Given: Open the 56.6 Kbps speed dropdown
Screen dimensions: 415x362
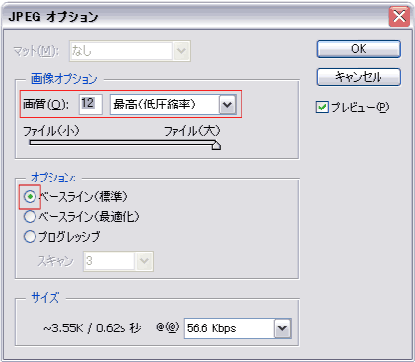Looking at the screenshot, I should click(238, 328).
